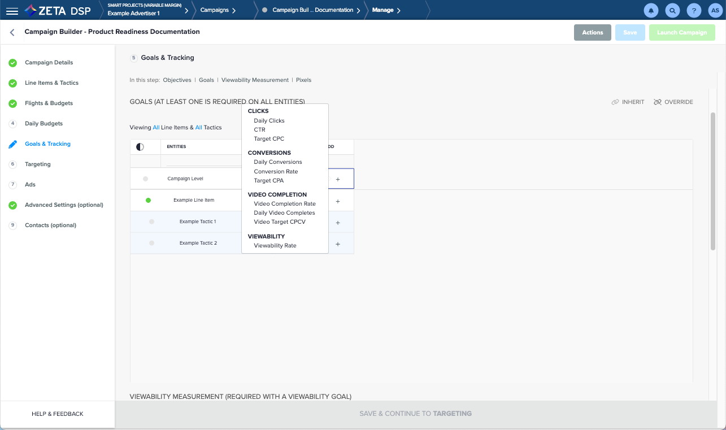Click the plus icon for Example Line Item
This screenshot has width=726, height=430.
tap(338, 201)
